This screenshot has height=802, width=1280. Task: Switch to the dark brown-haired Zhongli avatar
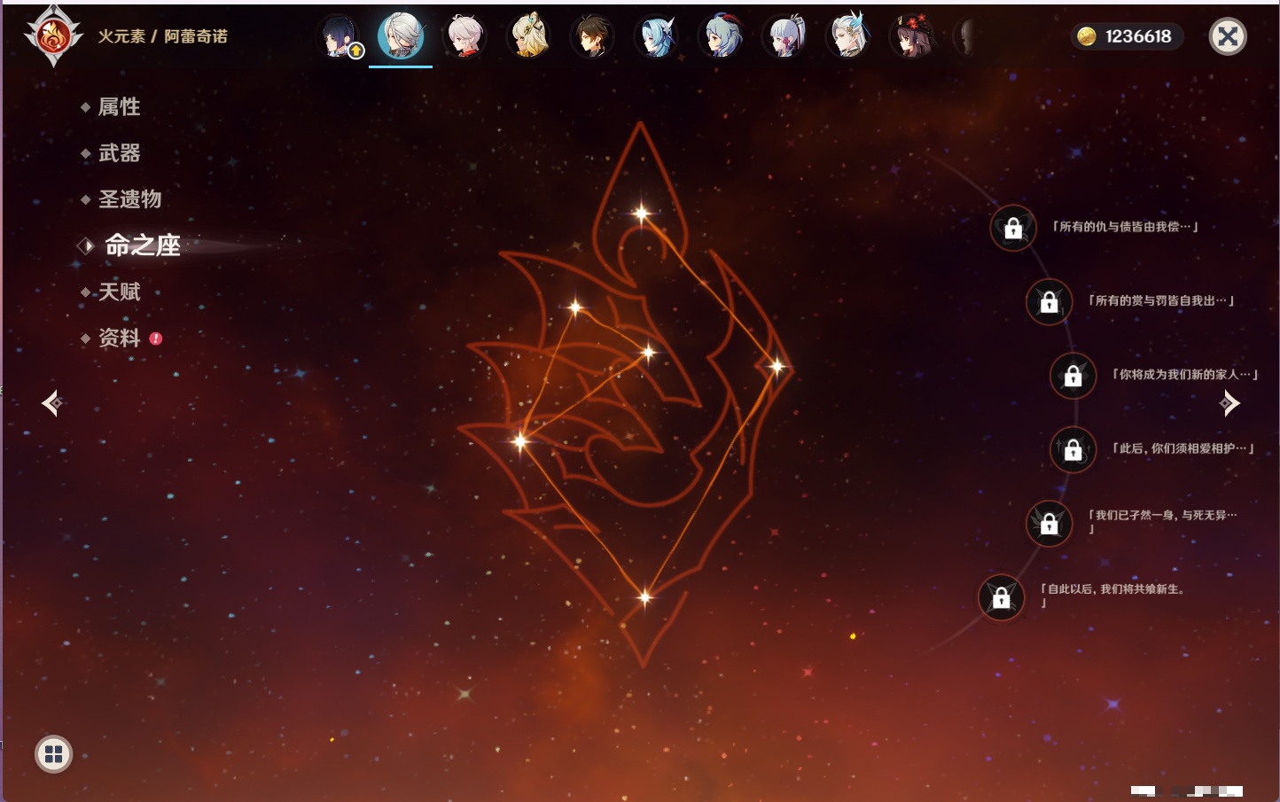[x=592, y=36]
